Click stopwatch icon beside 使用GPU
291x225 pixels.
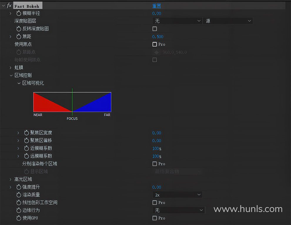click(x=19, y=218)
